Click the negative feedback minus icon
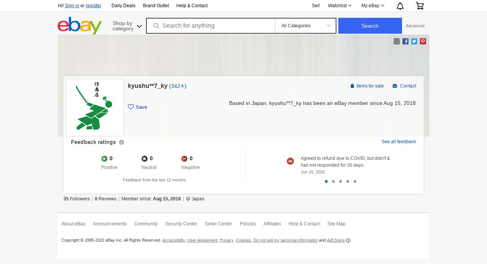The height and width of the screenshot is (264, 487). pyautogui.click(x=184, y=159)
